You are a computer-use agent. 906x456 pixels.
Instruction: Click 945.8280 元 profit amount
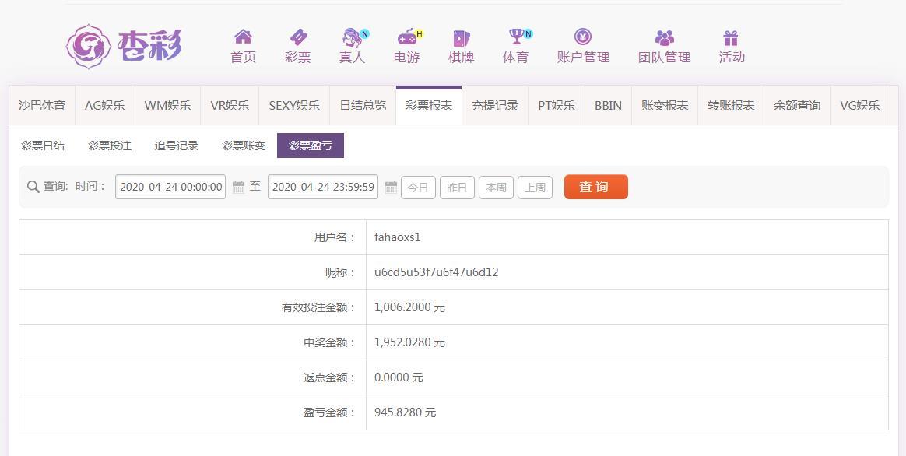point(405,412)
